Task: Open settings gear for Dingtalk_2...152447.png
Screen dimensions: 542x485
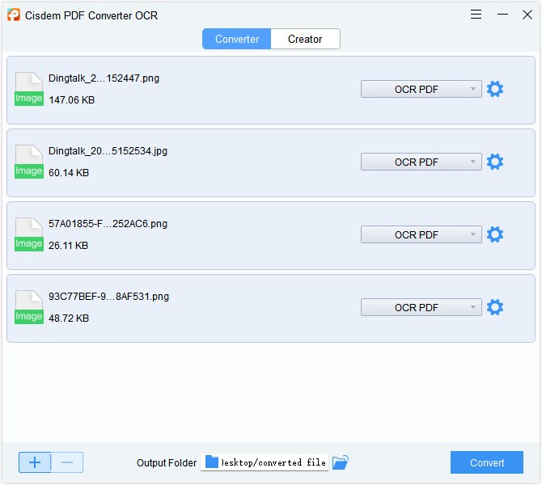Action: point(495,89)
